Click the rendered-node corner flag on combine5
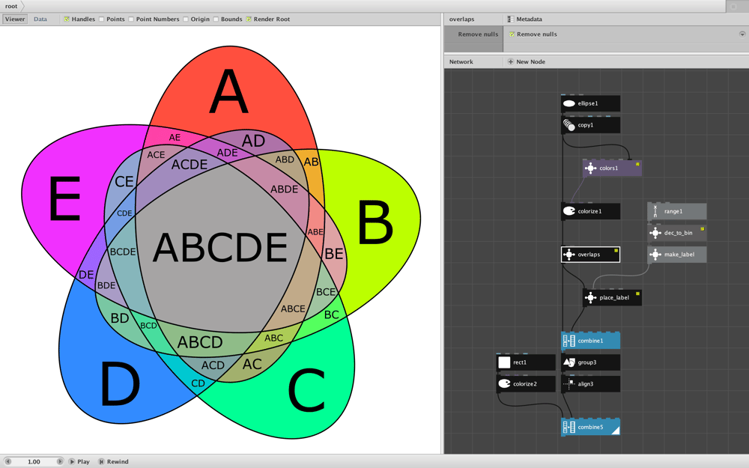The image size is (749, 468). pos(616,431)
